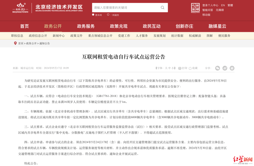Select the 一网通查 radio option

coord(111,15)
